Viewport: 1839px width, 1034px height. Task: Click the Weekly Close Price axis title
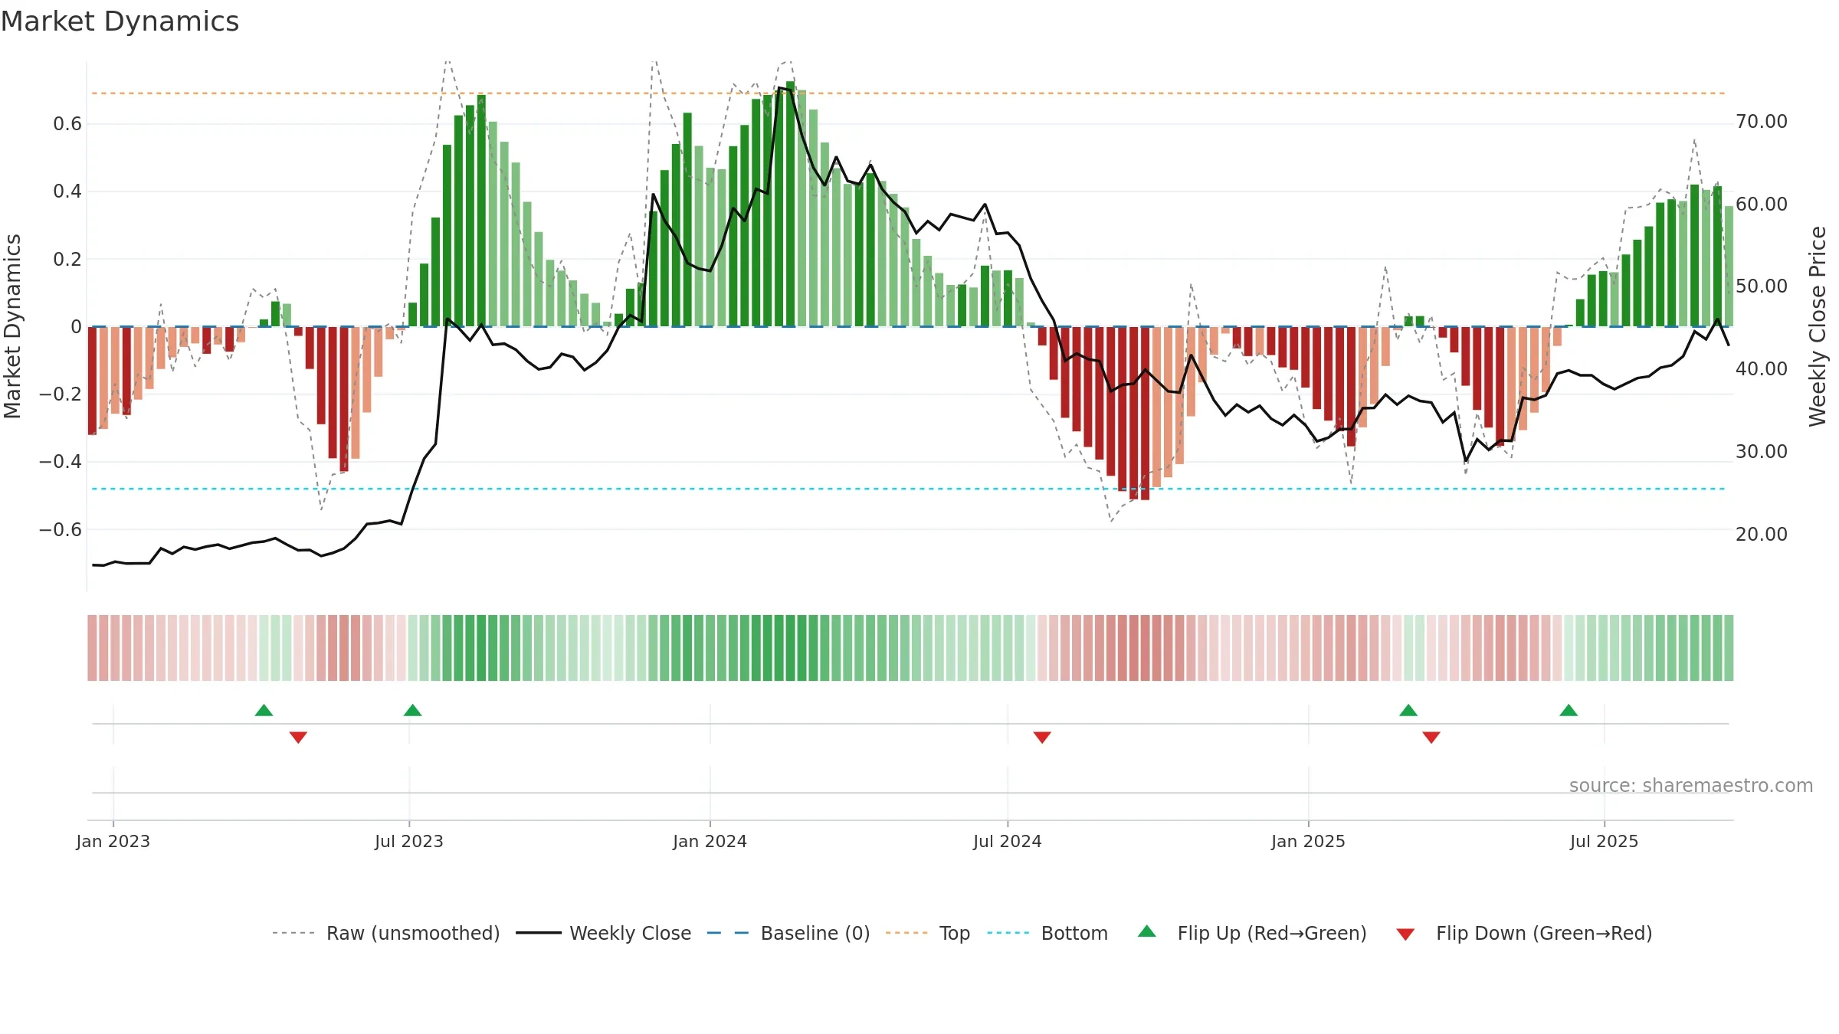1818,326
